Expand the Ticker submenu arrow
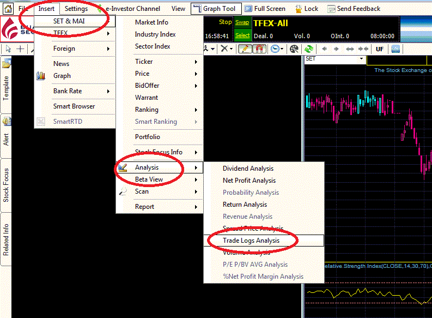 [x=196, y=62]
